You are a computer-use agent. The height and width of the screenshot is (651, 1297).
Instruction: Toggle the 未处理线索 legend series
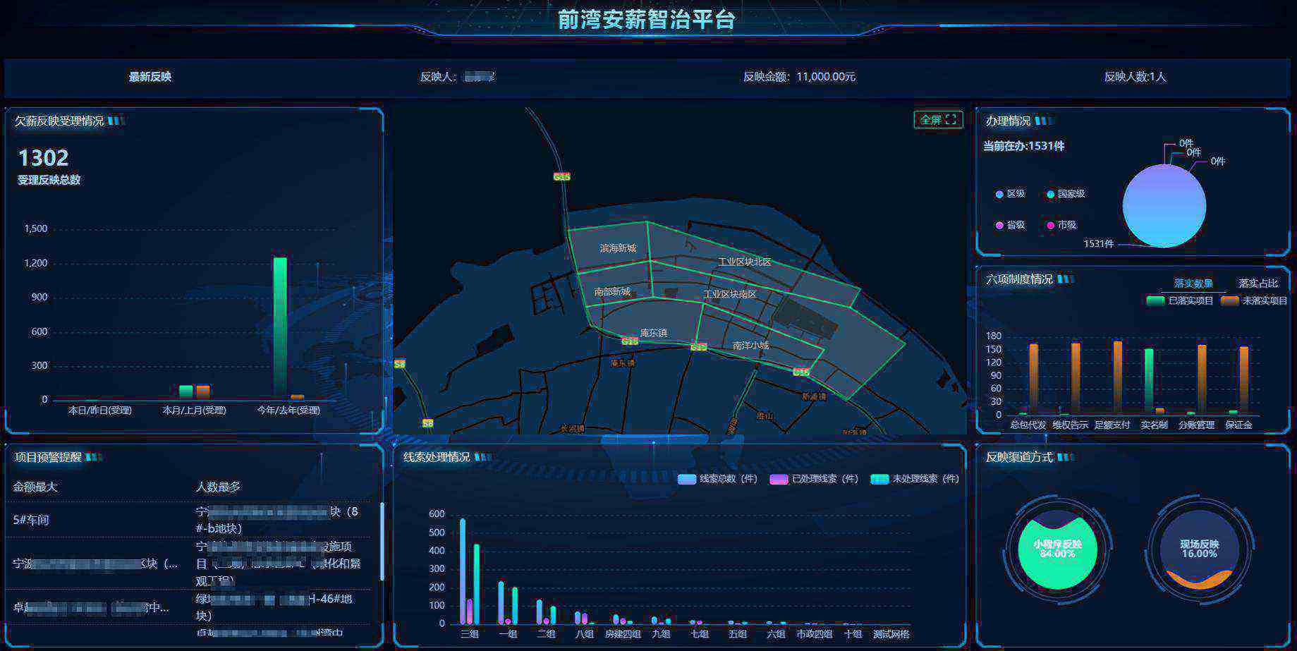point(915,480)
